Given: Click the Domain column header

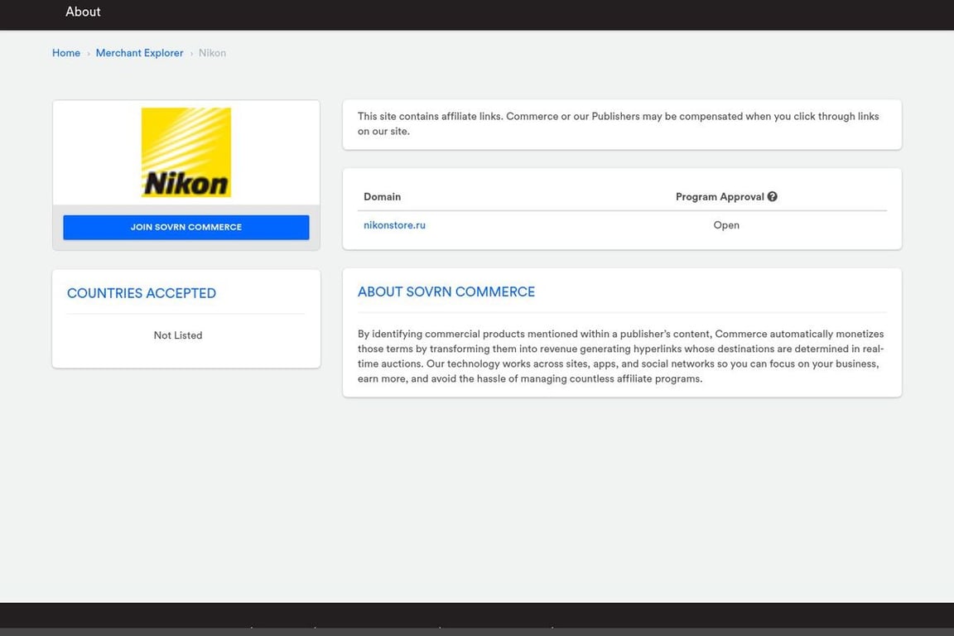Looking at the screenshot, I should coord(382,196).
